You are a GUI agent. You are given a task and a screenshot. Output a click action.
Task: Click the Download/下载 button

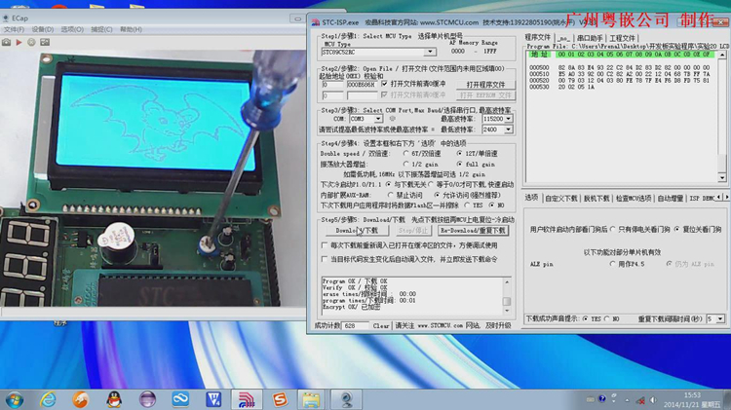pyautogui.click(x=357, y=231)
